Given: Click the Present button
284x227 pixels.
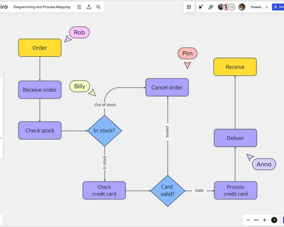Looking at the screenshot, I should point(256,7).
